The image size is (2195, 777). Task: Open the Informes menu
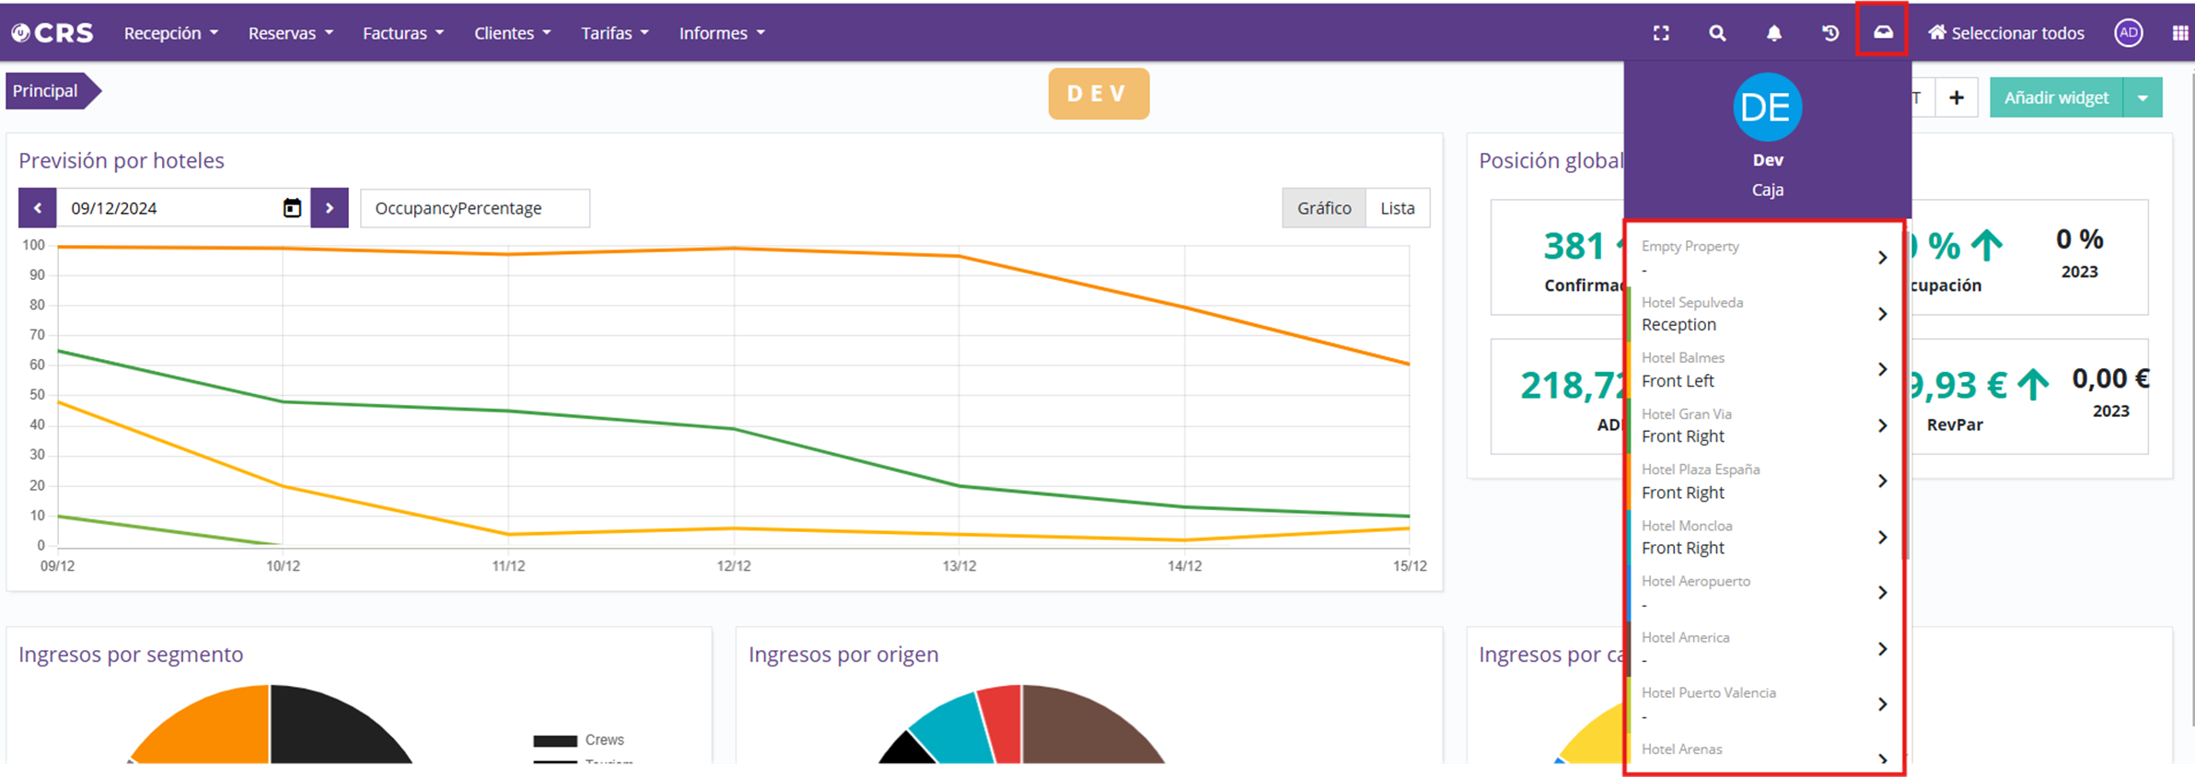pyautogui.click(x=722, y=33)
